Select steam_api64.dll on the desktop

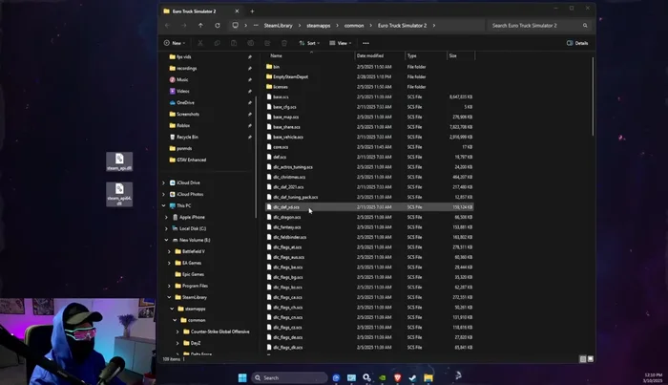(x=119, y=195)
